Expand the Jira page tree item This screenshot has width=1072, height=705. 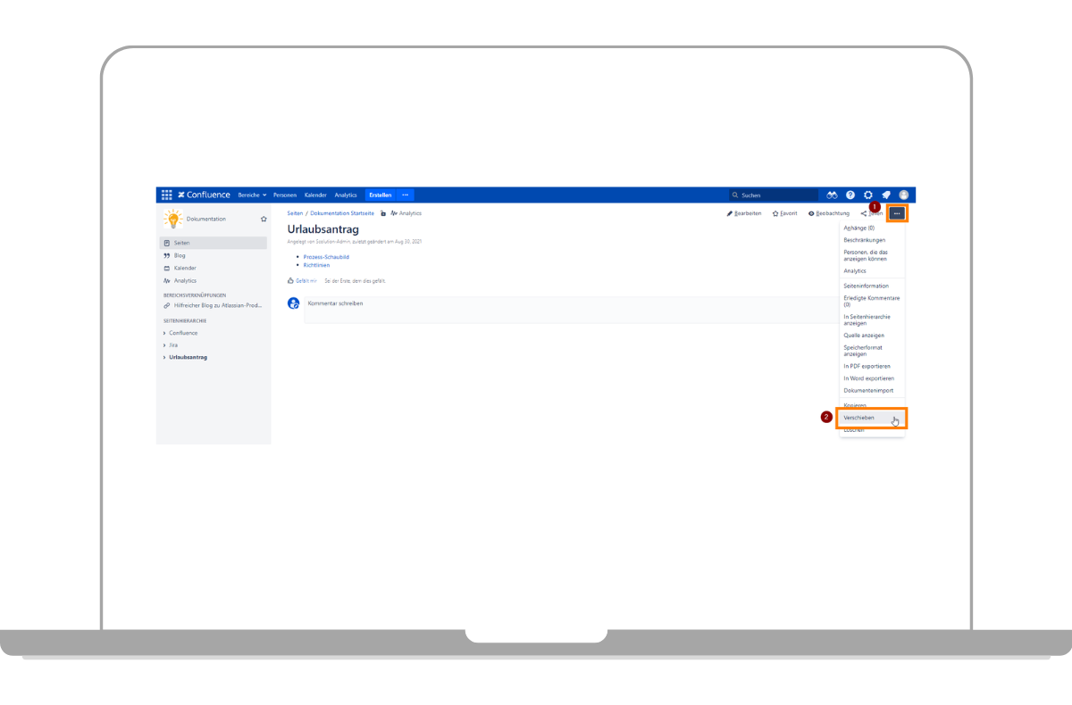164,344
